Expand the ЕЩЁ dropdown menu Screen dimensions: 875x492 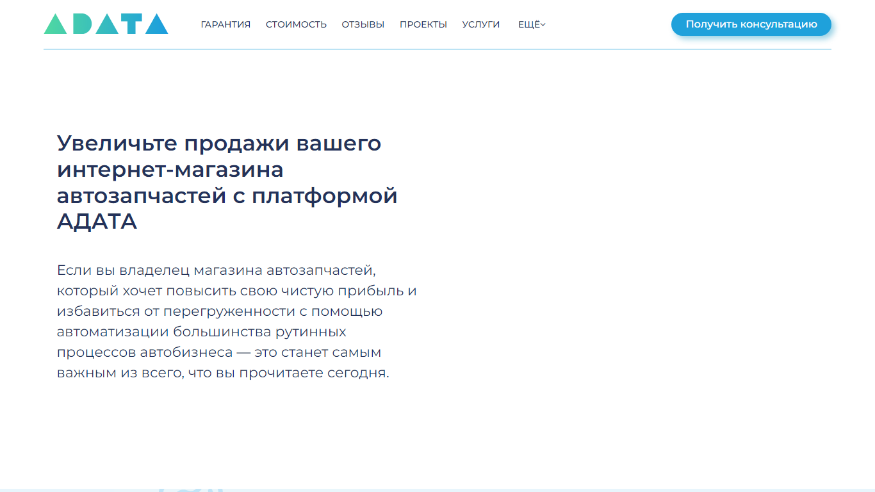(x=532, y=24)
